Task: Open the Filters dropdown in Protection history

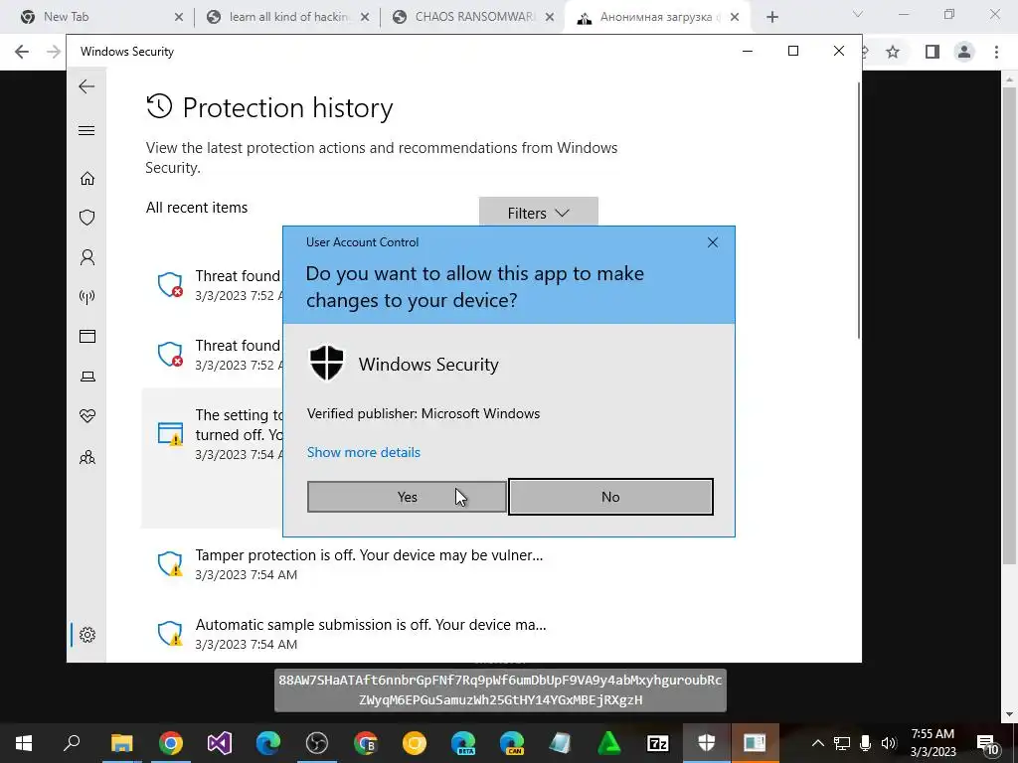Action: pos(538,213)
